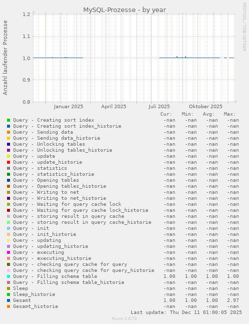Click the y-axis value 0.9
The width and height of the screenshot is (249, 324).
tap(27, 80)
